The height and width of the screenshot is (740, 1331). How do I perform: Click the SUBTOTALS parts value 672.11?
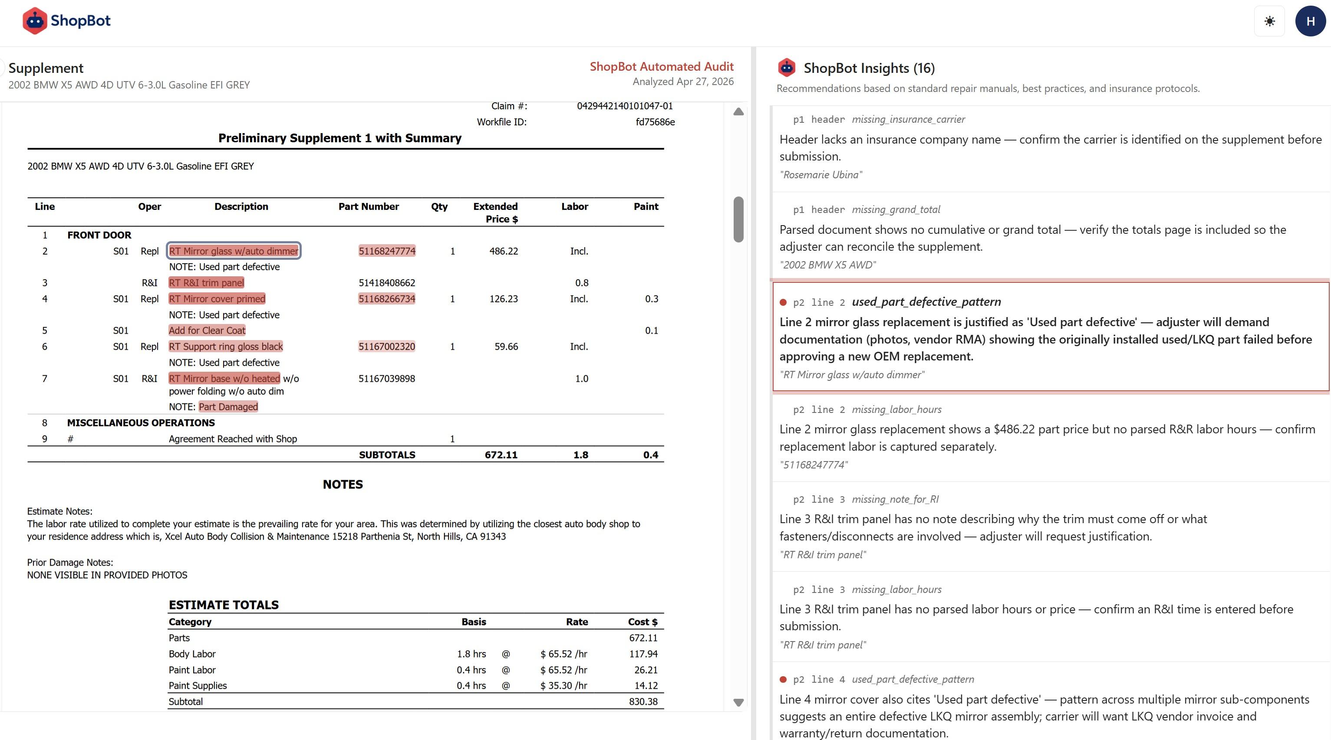click(501, 455)
